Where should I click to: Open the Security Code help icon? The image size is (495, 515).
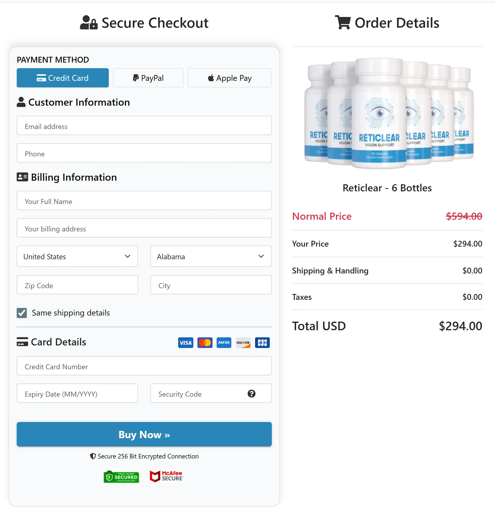[252, 394]
